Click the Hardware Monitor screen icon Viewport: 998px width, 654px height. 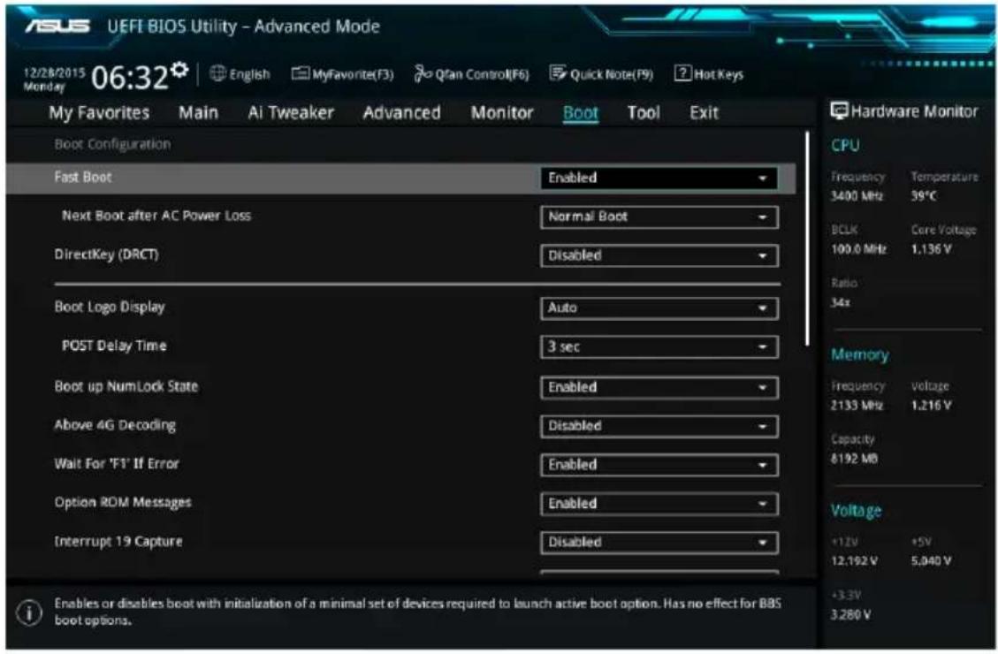tap(839, 111)
